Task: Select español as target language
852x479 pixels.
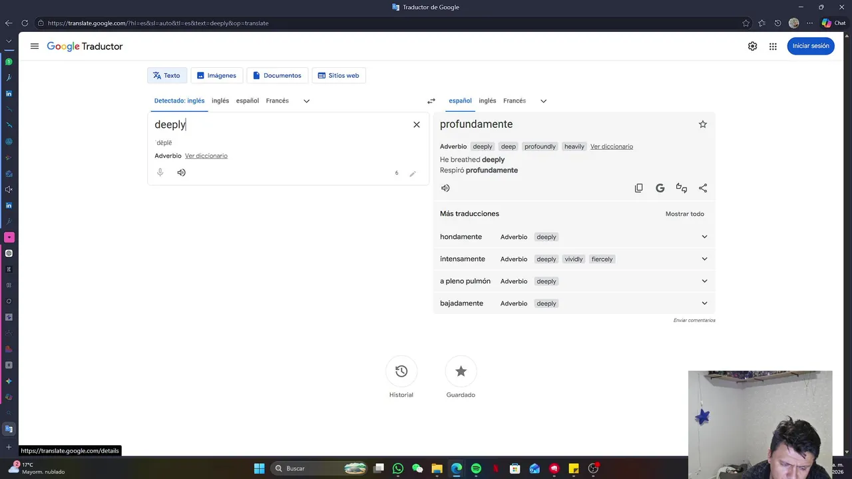Action: [x=460, y=101]
